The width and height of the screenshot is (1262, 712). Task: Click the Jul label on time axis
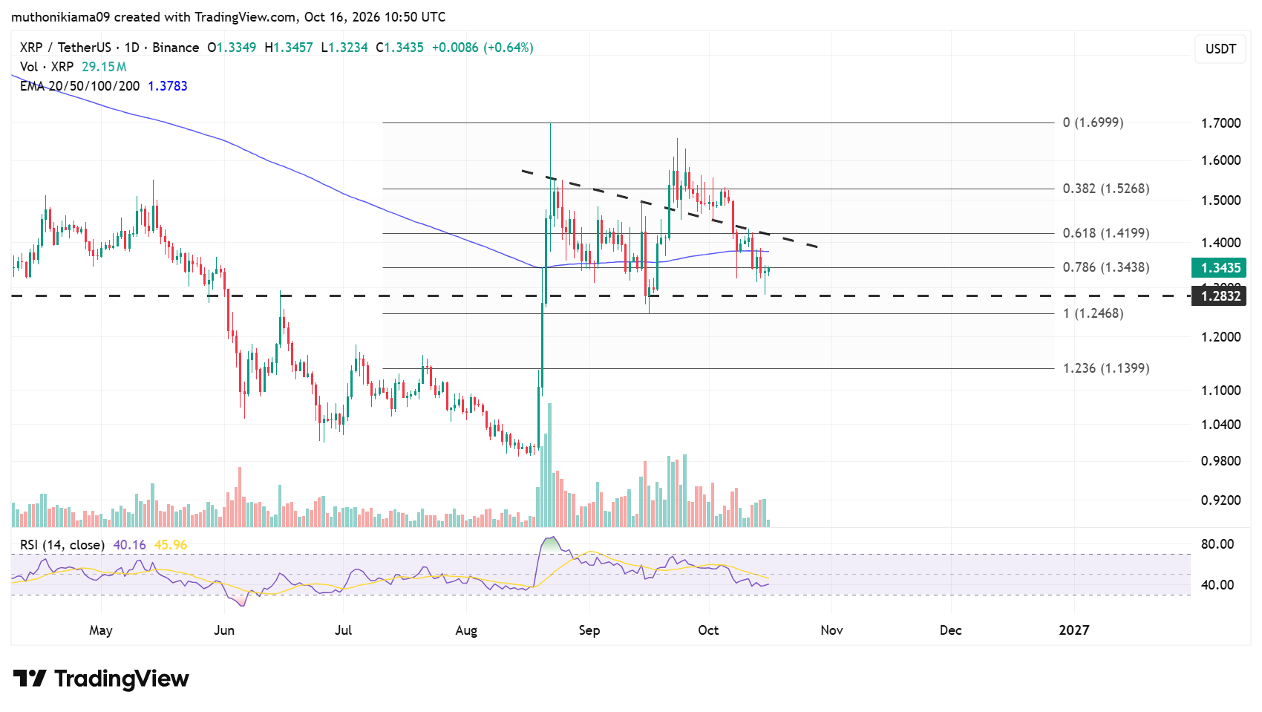click(343, 630)
